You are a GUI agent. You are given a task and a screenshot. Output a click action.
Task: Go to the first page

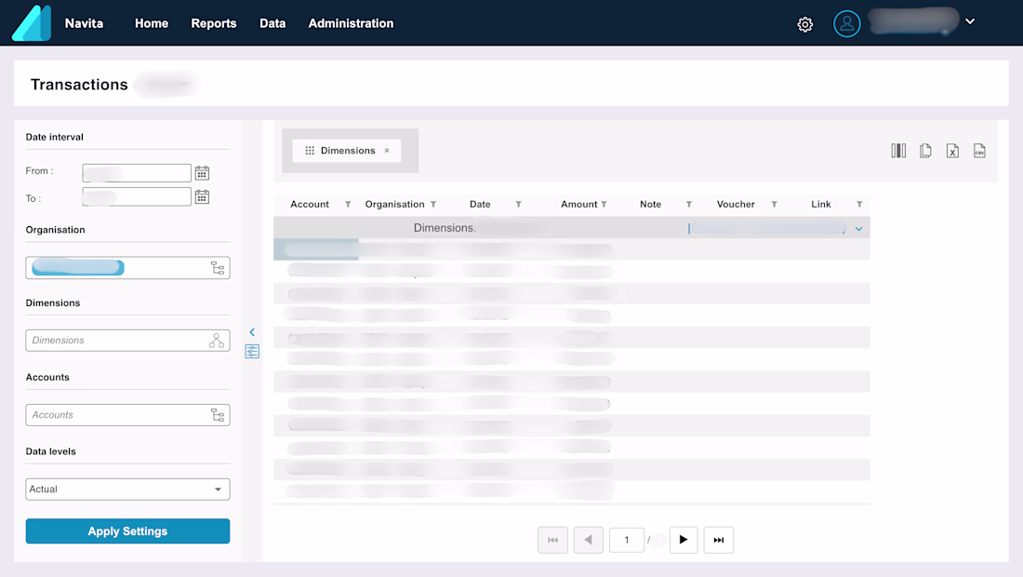coord(552,540)
